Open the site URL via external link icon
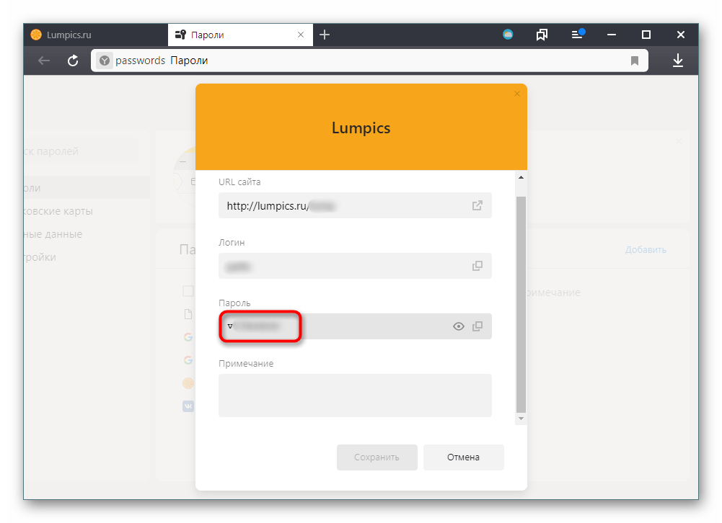 pyautogui.click(x=477, y=205)
